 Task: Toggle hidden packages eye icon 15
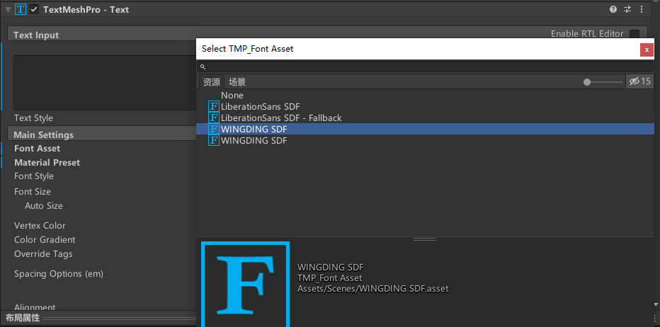coord(639,81)
